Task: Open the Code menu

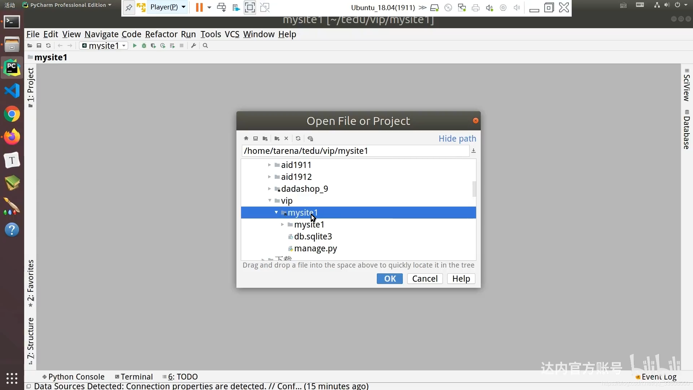Action: click(131, 34)
